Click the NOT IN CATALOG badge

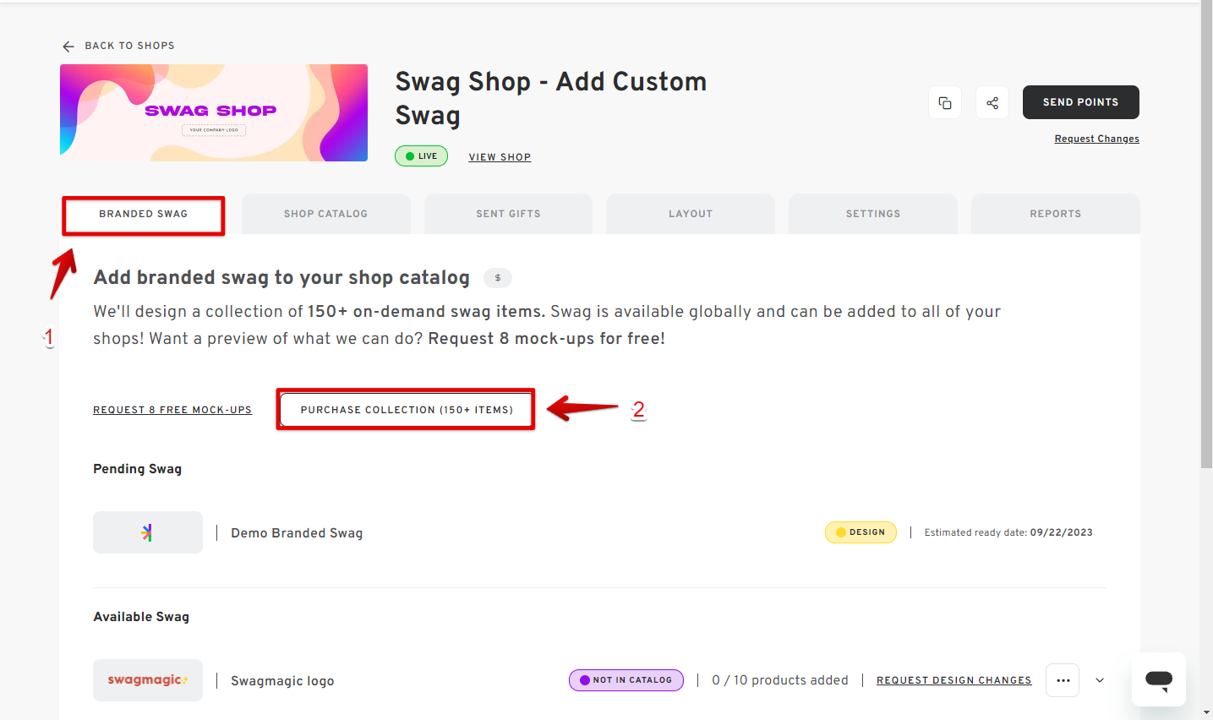click(626, 679)
